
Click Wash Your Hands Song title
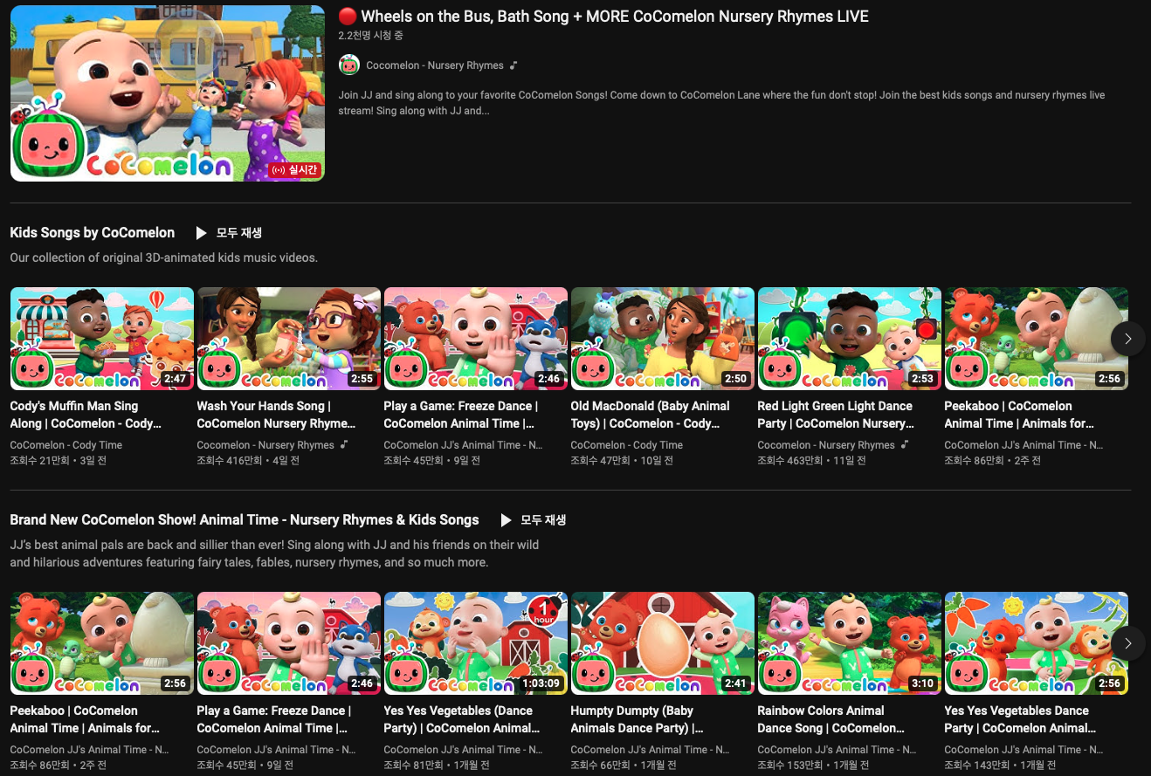click(x=276, y=415)
